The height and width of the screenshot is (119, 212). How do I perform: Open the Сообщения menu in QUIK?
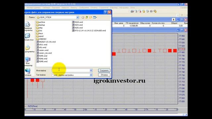tap(84, 8)
